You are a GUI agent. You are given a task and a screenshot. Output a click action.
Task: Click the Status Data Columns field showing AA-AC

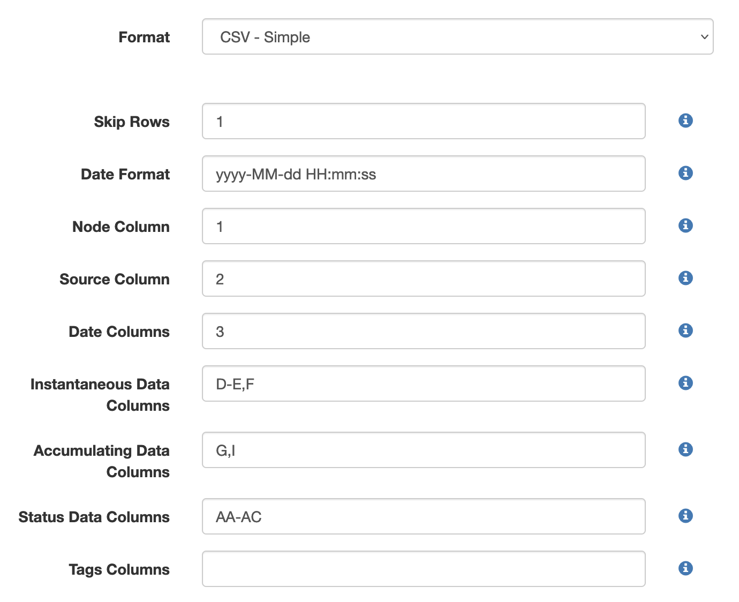pos(424,516)
